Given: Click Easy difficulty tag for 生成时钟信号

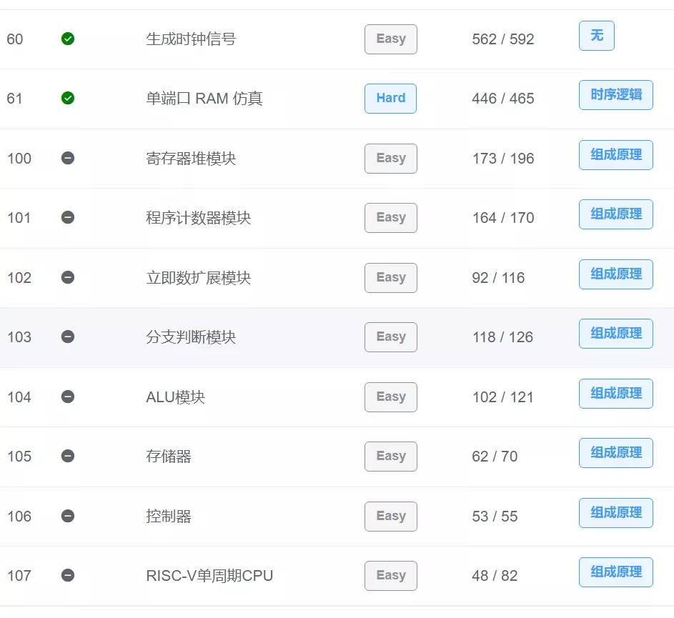Looking at the screenshot, I should coord(390,39).
